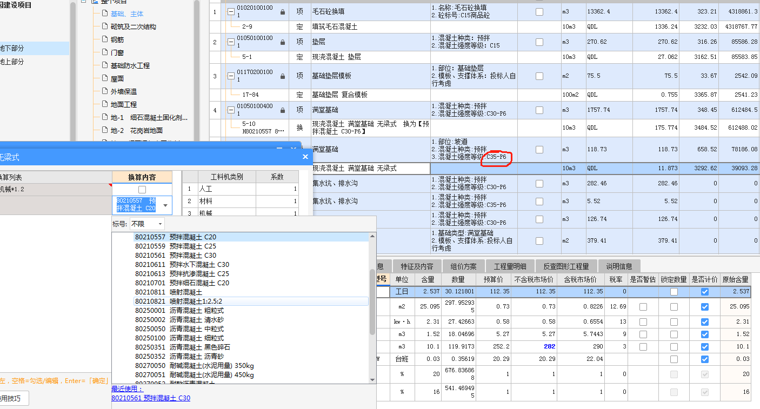Screen dimensions: 760x409
Task: Select 基础防水工程 in the tree
Action: (130, 65)
